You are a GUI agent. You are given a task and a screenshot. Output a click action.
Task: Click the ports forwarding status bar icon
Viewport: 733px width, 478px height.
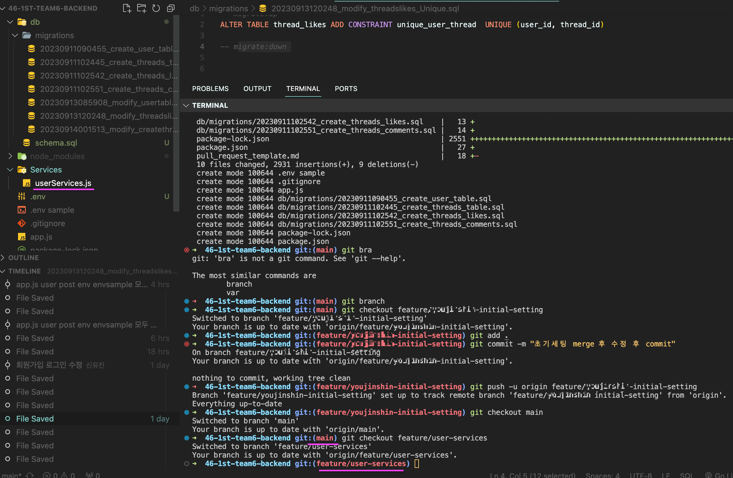click(93, 475)
